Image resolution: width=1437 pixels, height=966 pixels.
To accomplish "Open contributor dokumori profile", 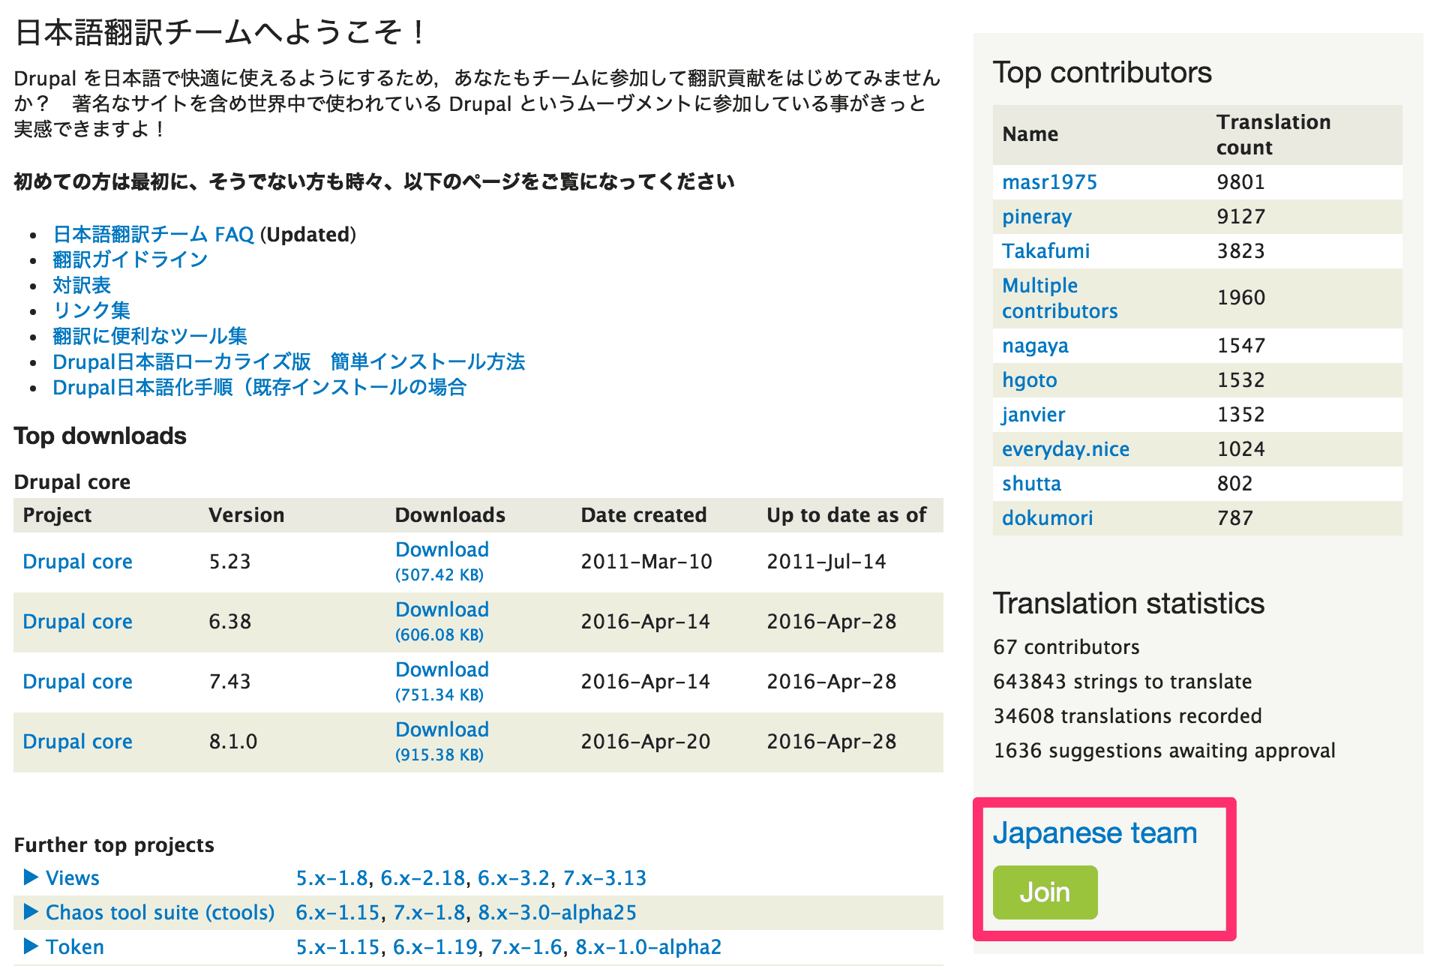I will point(1047,517).
